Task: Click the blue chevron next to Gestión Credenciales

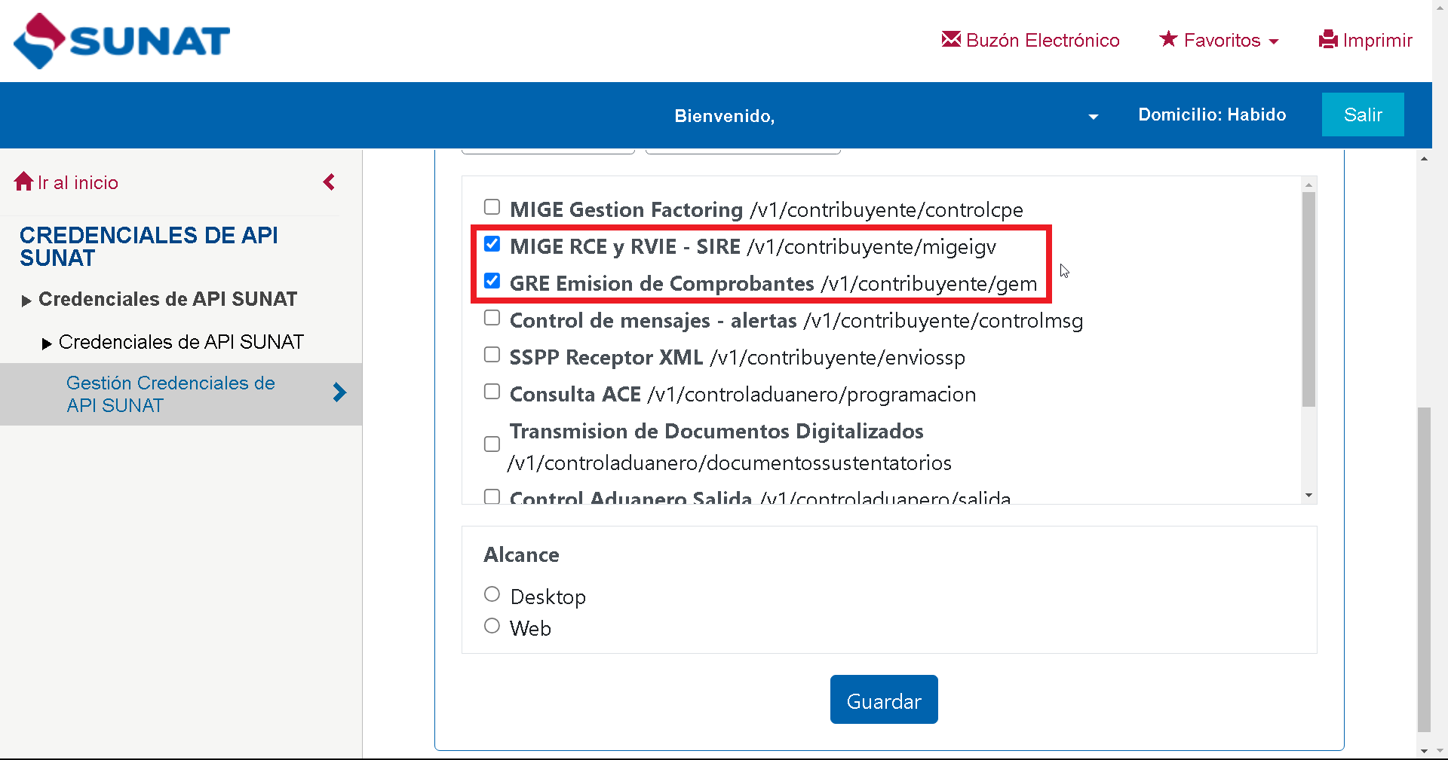Action: point(339,392)
